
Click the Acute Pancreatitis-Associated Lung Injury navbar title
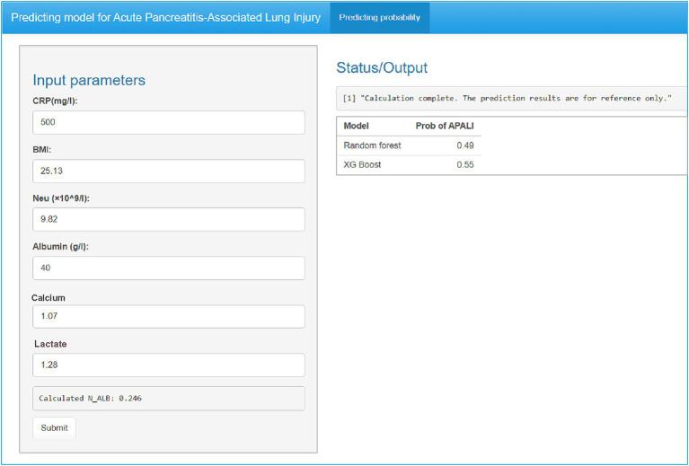(165, 17)
